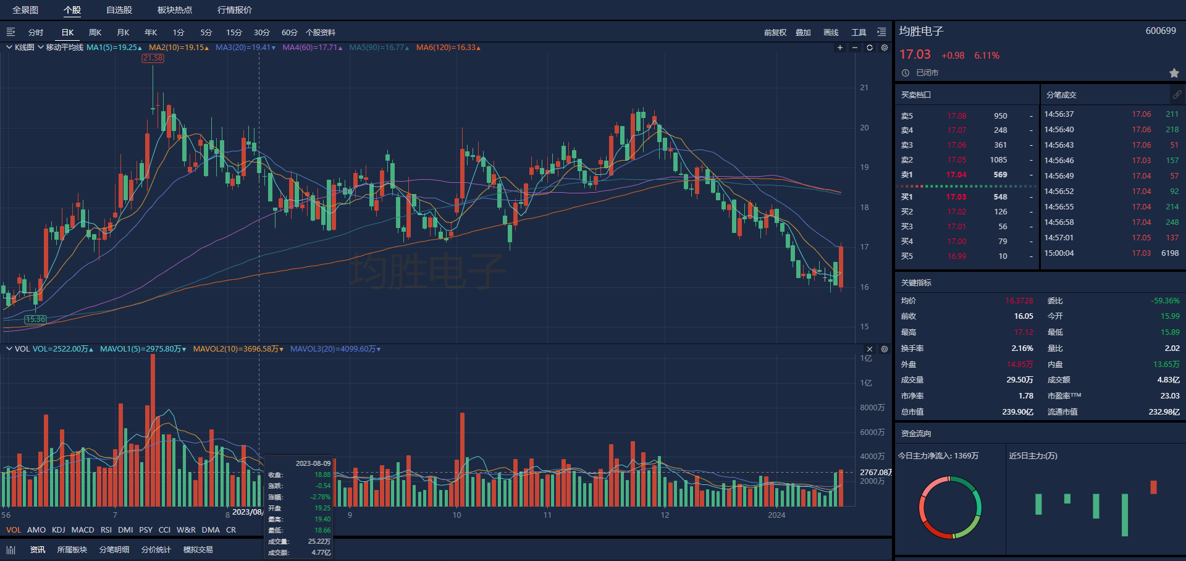Screen dimensions: 1186x561
Task: Open K-line chart settings gear
Action: point(885,48)
